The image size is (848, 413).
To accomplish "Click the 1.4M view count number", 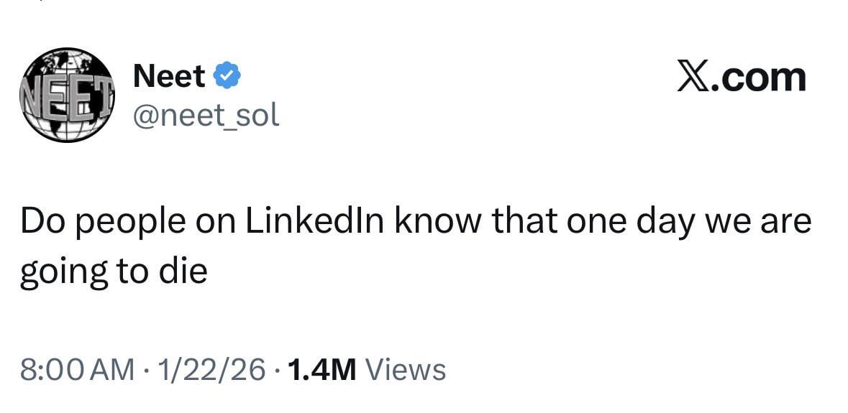I will pyautogui.click(x=322, y=370).
